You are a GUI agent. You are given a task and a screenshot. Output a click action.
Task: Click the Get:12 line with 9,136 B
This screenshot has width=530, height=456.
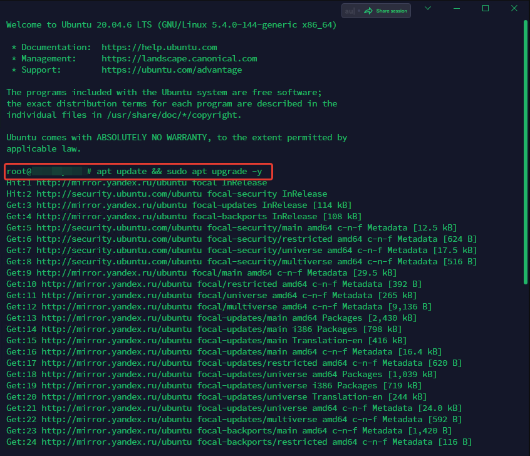click(219, 306)
